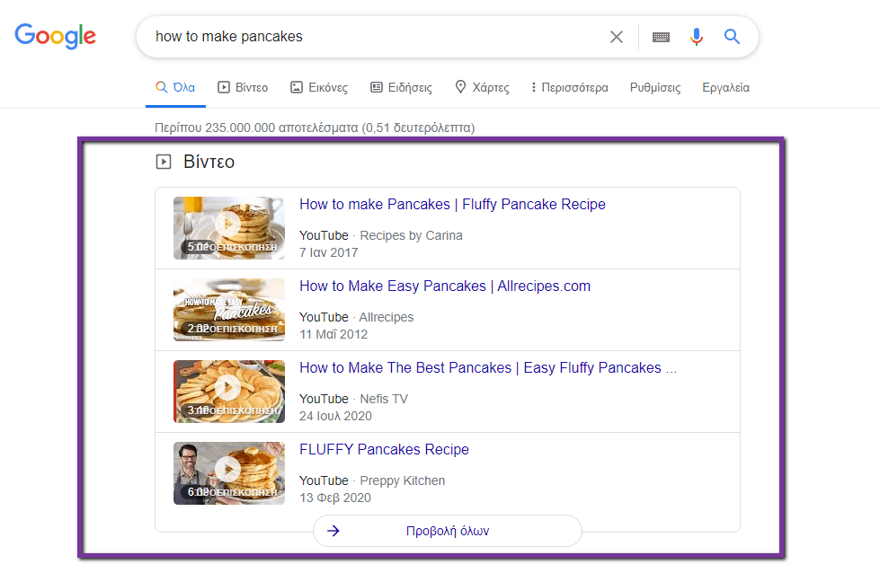This screenshot has height=564, width=880.
Task: Play the Preppy Kitchen video thumbnail
Action: tap(229, 473)
